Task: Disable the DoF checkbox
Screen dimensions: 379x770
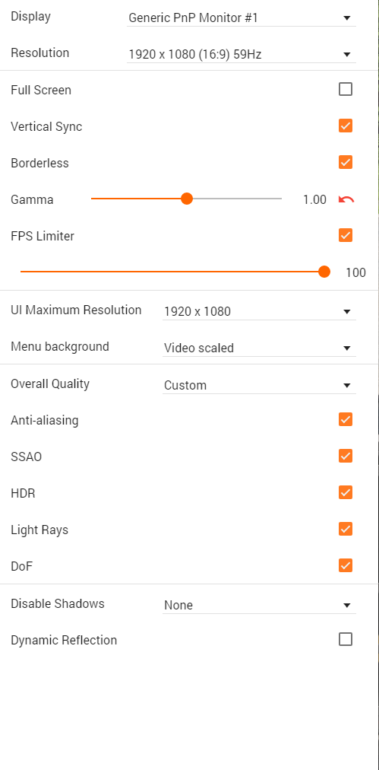Action: pos(346,565)
